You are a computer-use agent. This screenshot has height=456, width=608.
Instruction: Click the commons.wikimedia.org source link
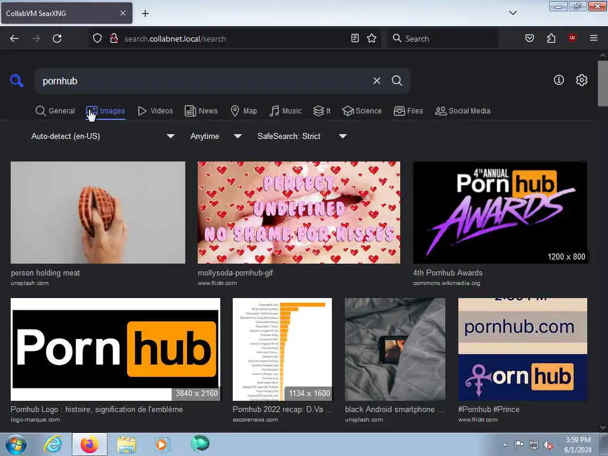446,283
